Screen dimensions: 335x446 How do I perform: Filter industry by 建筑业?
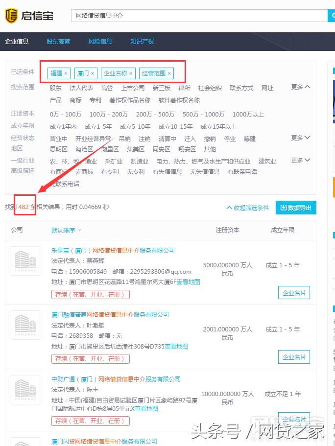[x=267, y=161]
